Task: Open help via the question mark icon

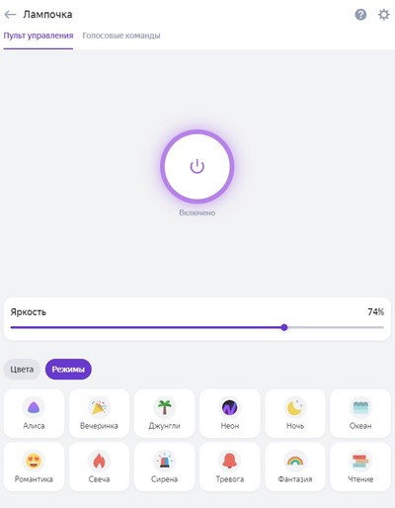Action: pos(360,15)
